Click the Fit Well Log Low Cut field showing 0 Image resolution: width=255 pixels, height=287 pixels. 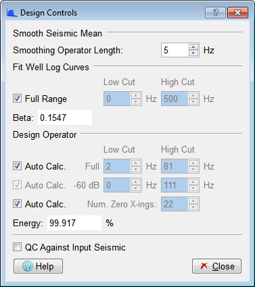[x=117, y=99]
